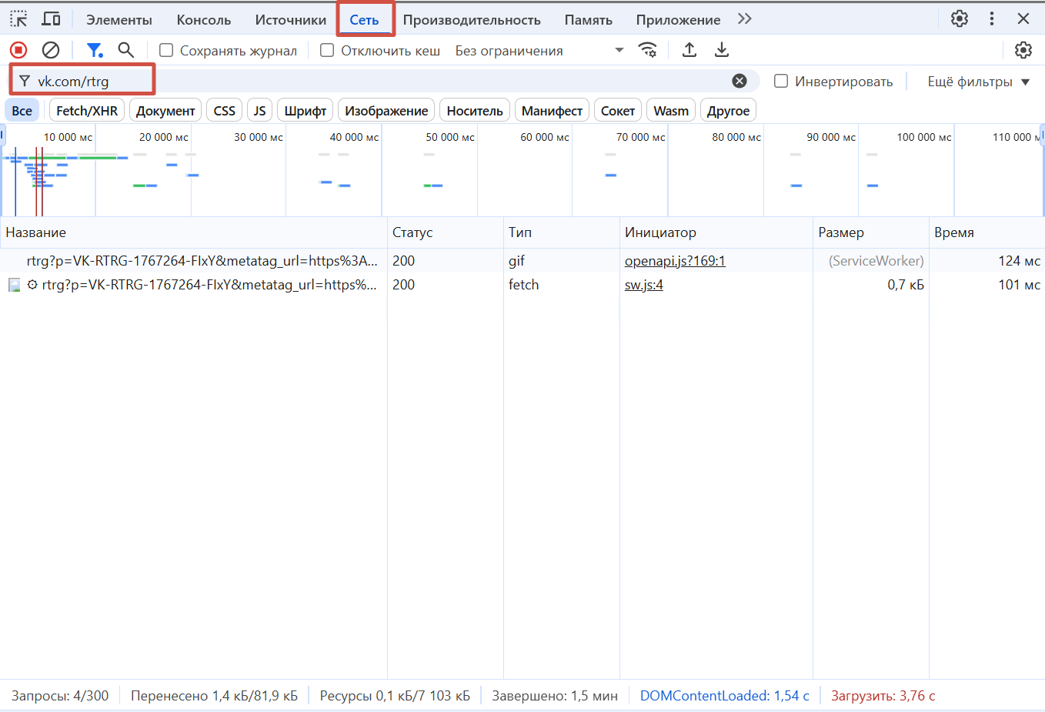Viewport: 1045px width, 712px height.
Task: Toggle device toolbar icon
Action: point(52,19)
